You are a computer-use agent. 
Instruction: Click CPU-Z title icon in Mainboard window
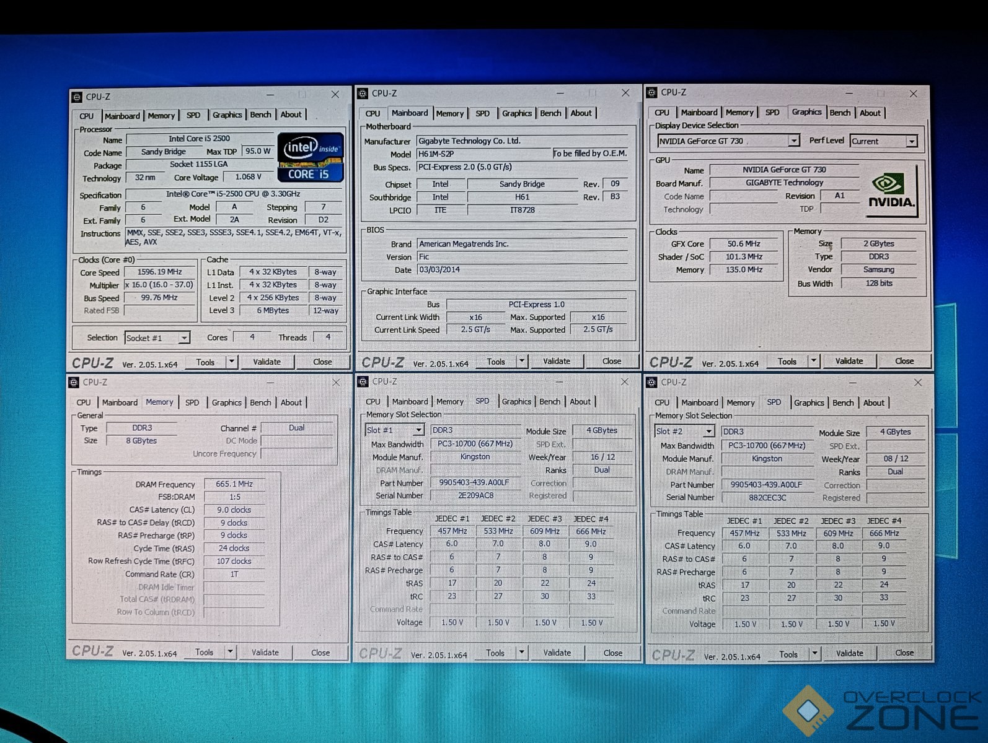pos(363,93)
